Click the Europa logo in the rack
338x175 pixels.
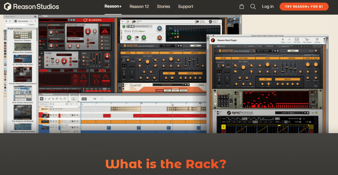coord(93,20)
